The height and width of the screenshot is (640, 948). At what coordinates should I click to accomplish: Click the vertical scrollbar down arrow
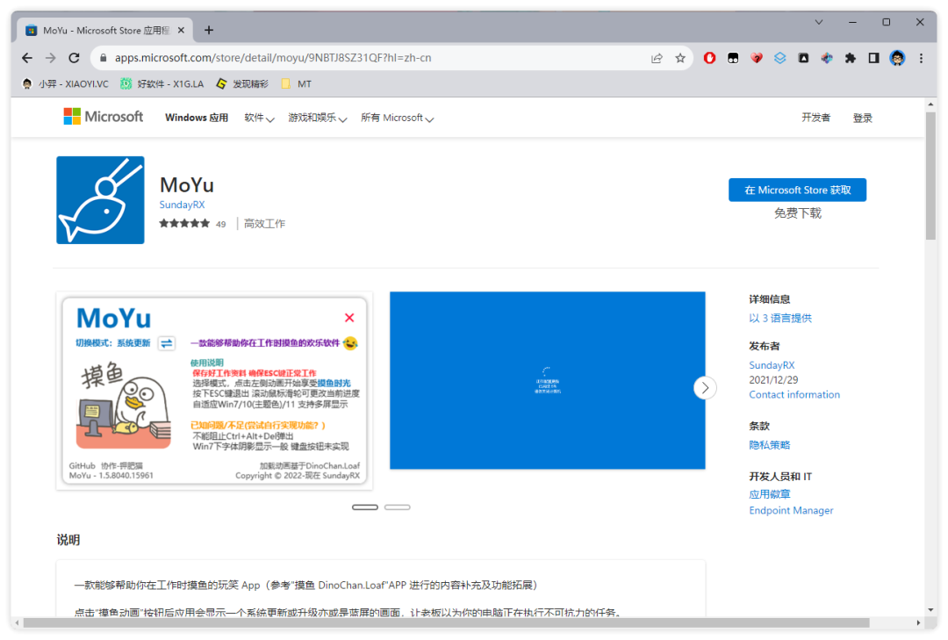930,610
